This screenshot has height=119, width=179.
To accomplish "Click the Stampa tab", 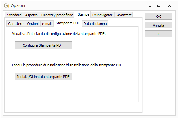I will 83,14.
